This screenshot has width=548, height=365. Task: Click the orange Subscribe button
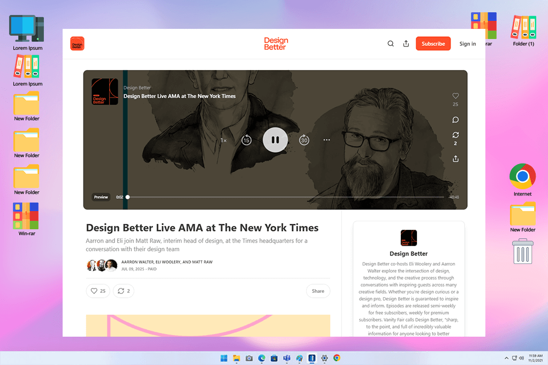click(433, 44)
